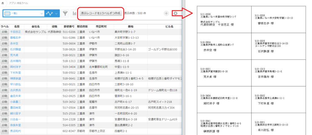Screen dimensions: 312x135
Task: Click 印刷 button for 小森憲二
Action: (x=5, y=102)
